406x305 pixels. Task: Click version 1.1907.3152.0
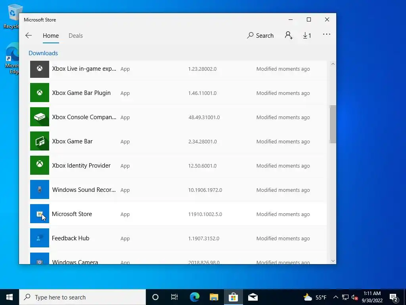[x=203, y=238]
